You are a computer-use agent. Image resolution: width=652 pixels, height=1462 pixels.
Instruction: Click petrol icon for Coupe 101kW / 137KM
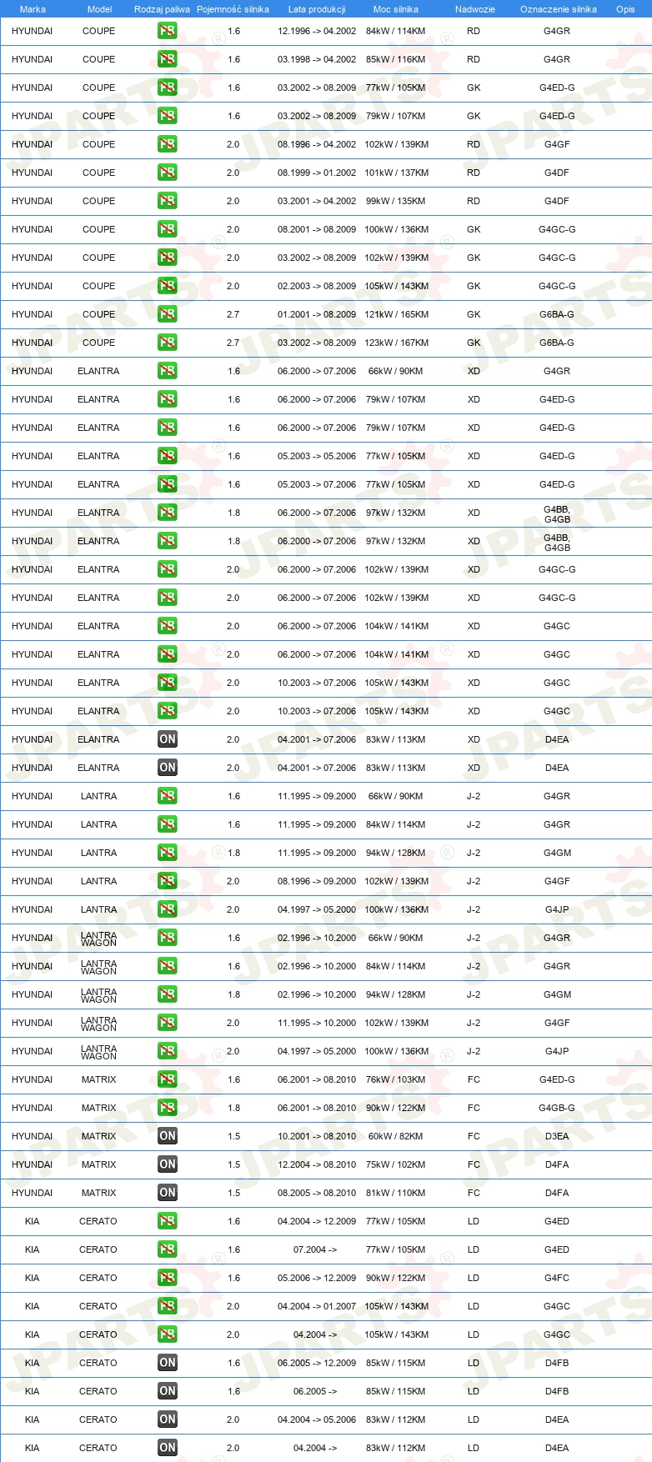[x=168, y=173]
